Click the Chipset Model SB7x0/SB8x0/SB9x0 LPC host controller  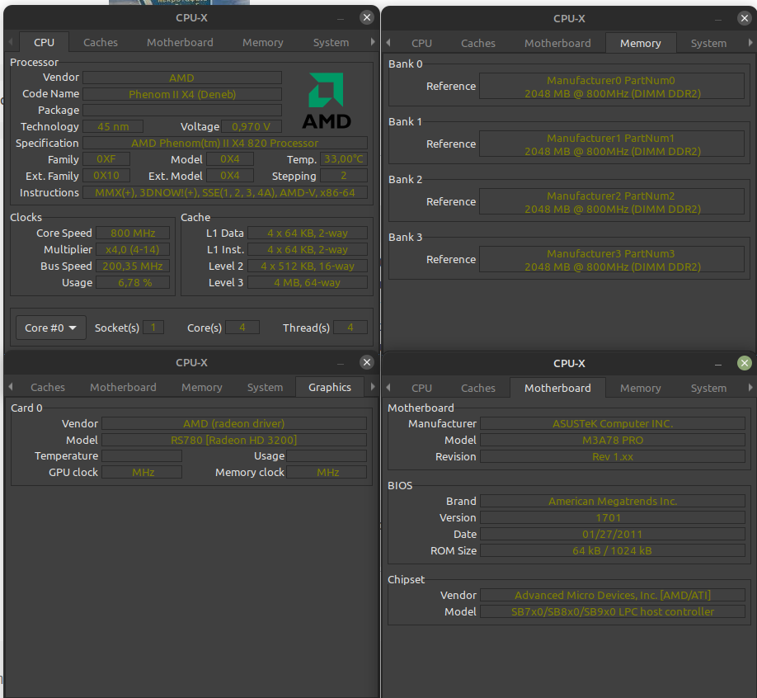click(613, 611)
